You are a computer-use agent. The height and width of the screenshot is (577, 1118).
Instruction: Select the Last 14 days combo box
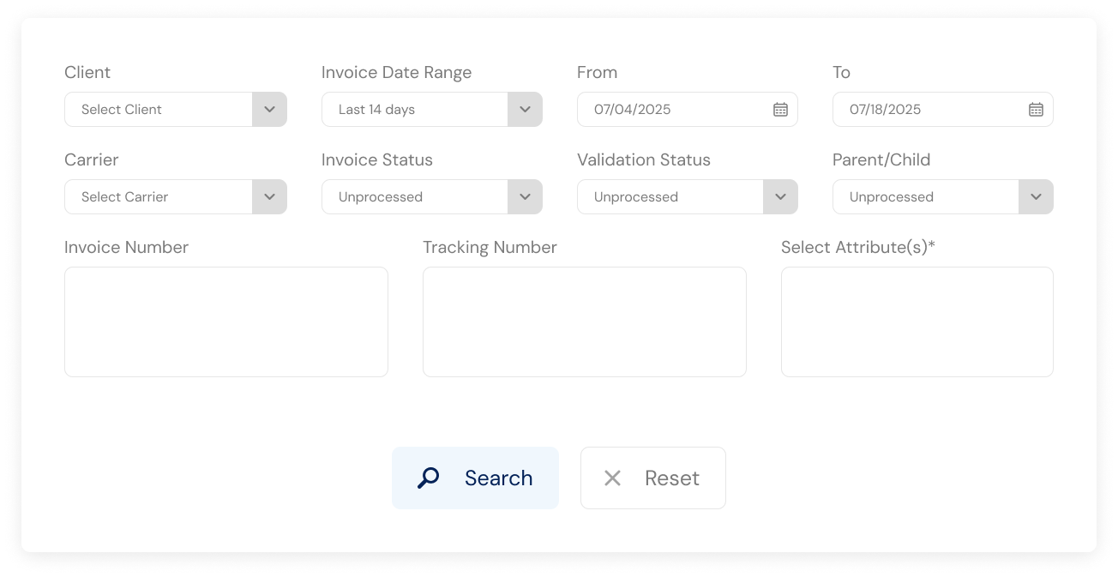click(x=432, y=110)
